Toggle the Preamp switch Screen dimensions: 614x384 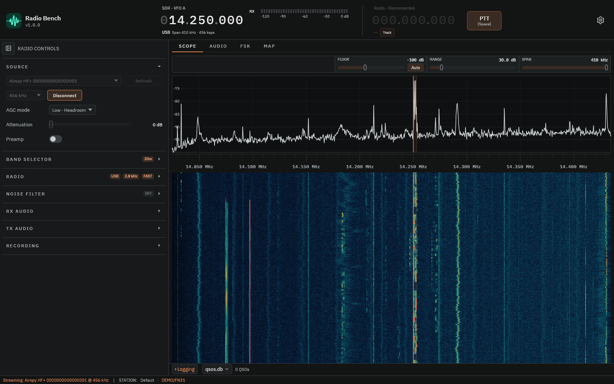[56, 139]
